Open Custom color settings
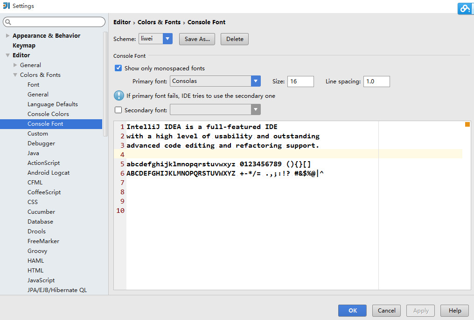This screenshot has width=474, height=320. click(37, 133)
